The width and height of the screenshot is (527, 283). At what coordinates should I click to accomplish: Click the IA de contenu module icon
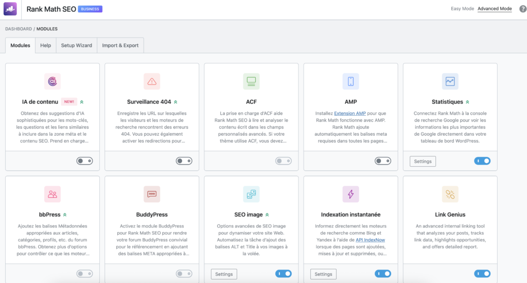(x=52, y=81)
